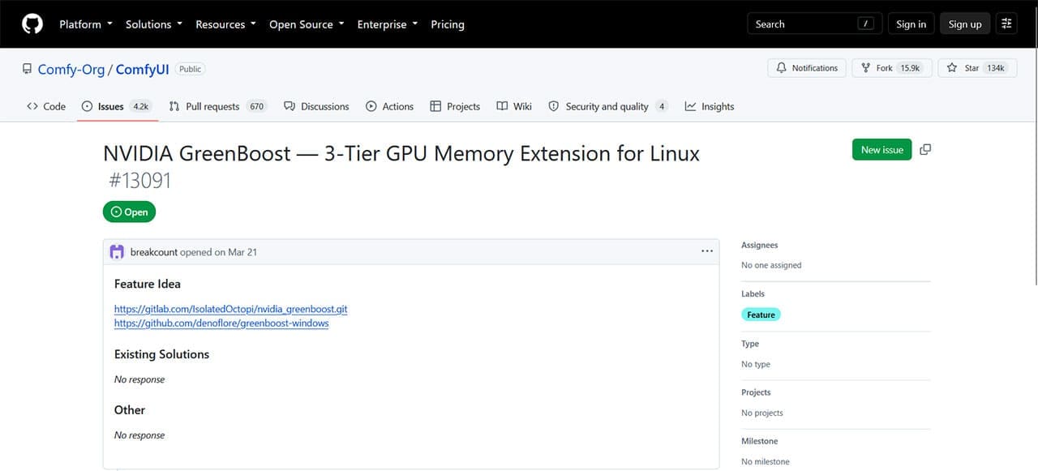Screen dimensions: 1038x471
Task: Switch to the Insights tab
Action: pyautogui.click(x=710, y=106)
